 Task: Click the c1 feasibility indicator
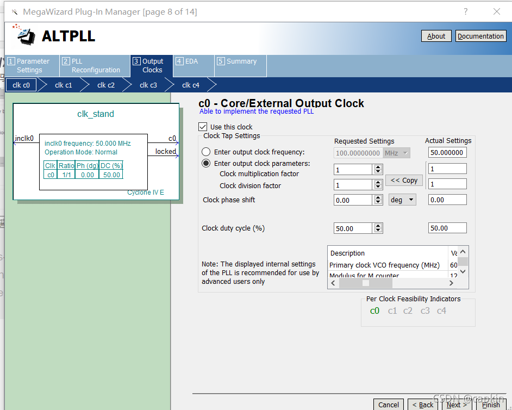point(392,311)
